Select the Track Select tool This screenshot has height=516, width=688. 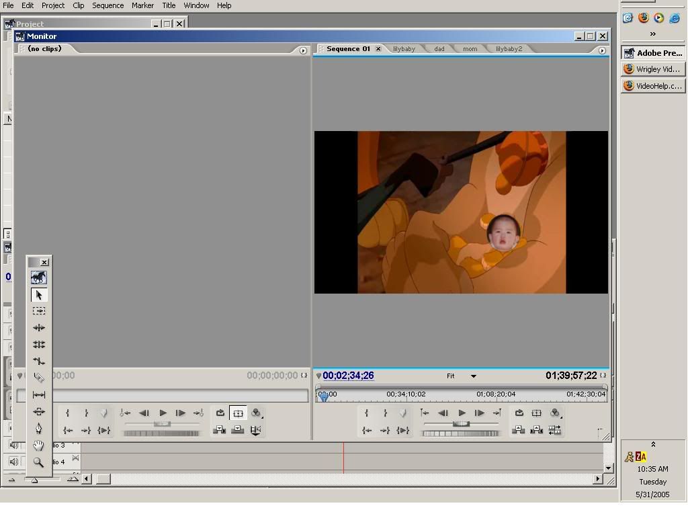click(x=38, y=311)
